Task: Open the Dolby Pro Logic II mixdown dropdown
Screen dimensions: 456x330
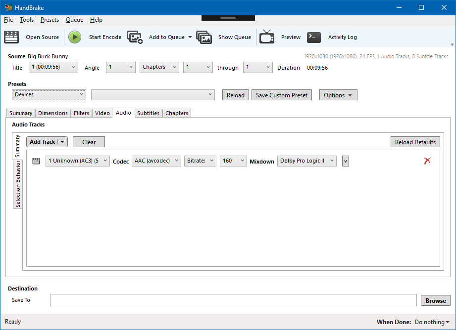Action: [307, 161]
